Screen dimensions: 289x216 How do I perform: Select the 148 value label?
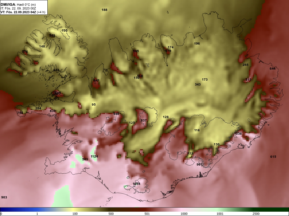(42, 46)
